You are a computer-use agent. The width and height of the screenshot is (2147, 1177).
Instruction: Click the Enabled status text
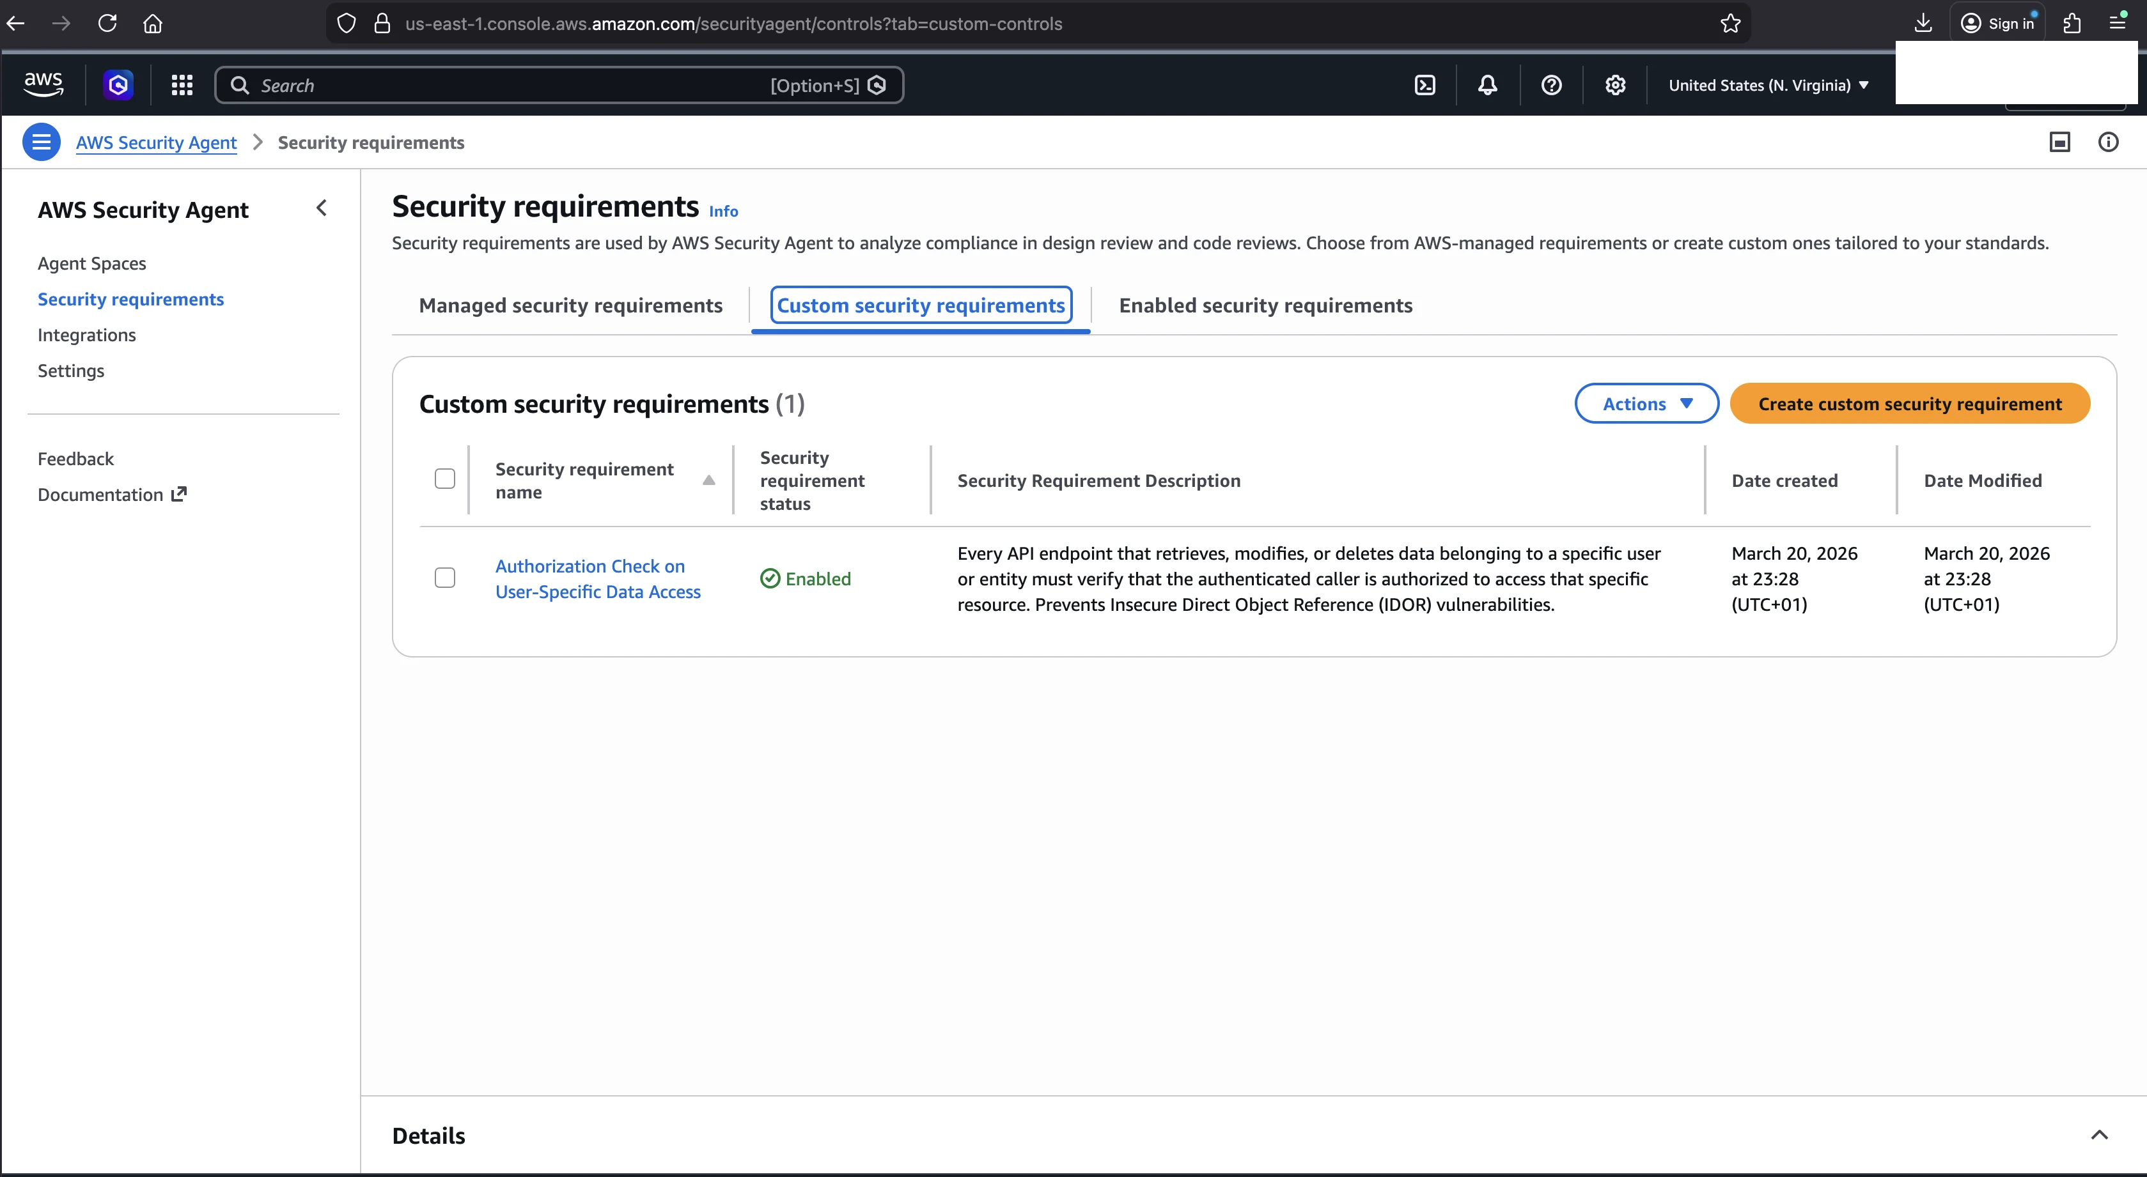818,579
